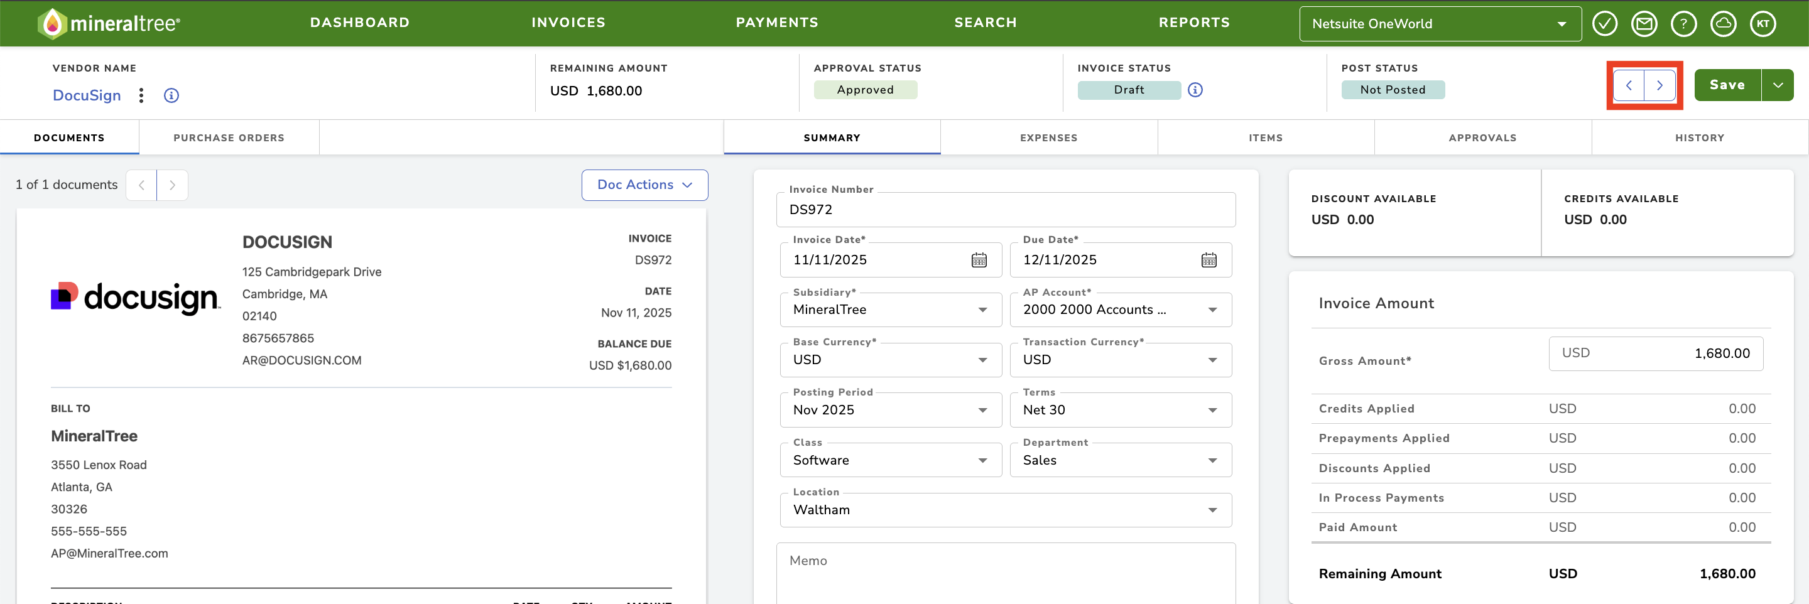Click the AR@DOCUSIGN.COM email text
The height and width of the screenshot is (604, 1809).
(x=302, y=360)
